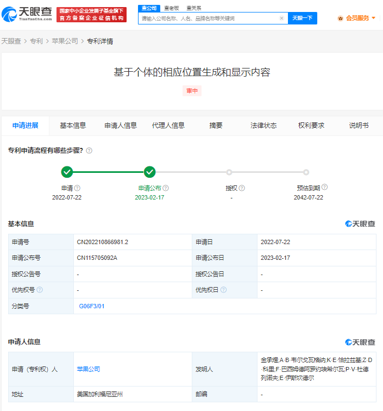This screenshot has height=411, width=383.
Task: Click the question mark icon beside 授权
Action: (242, 188)
